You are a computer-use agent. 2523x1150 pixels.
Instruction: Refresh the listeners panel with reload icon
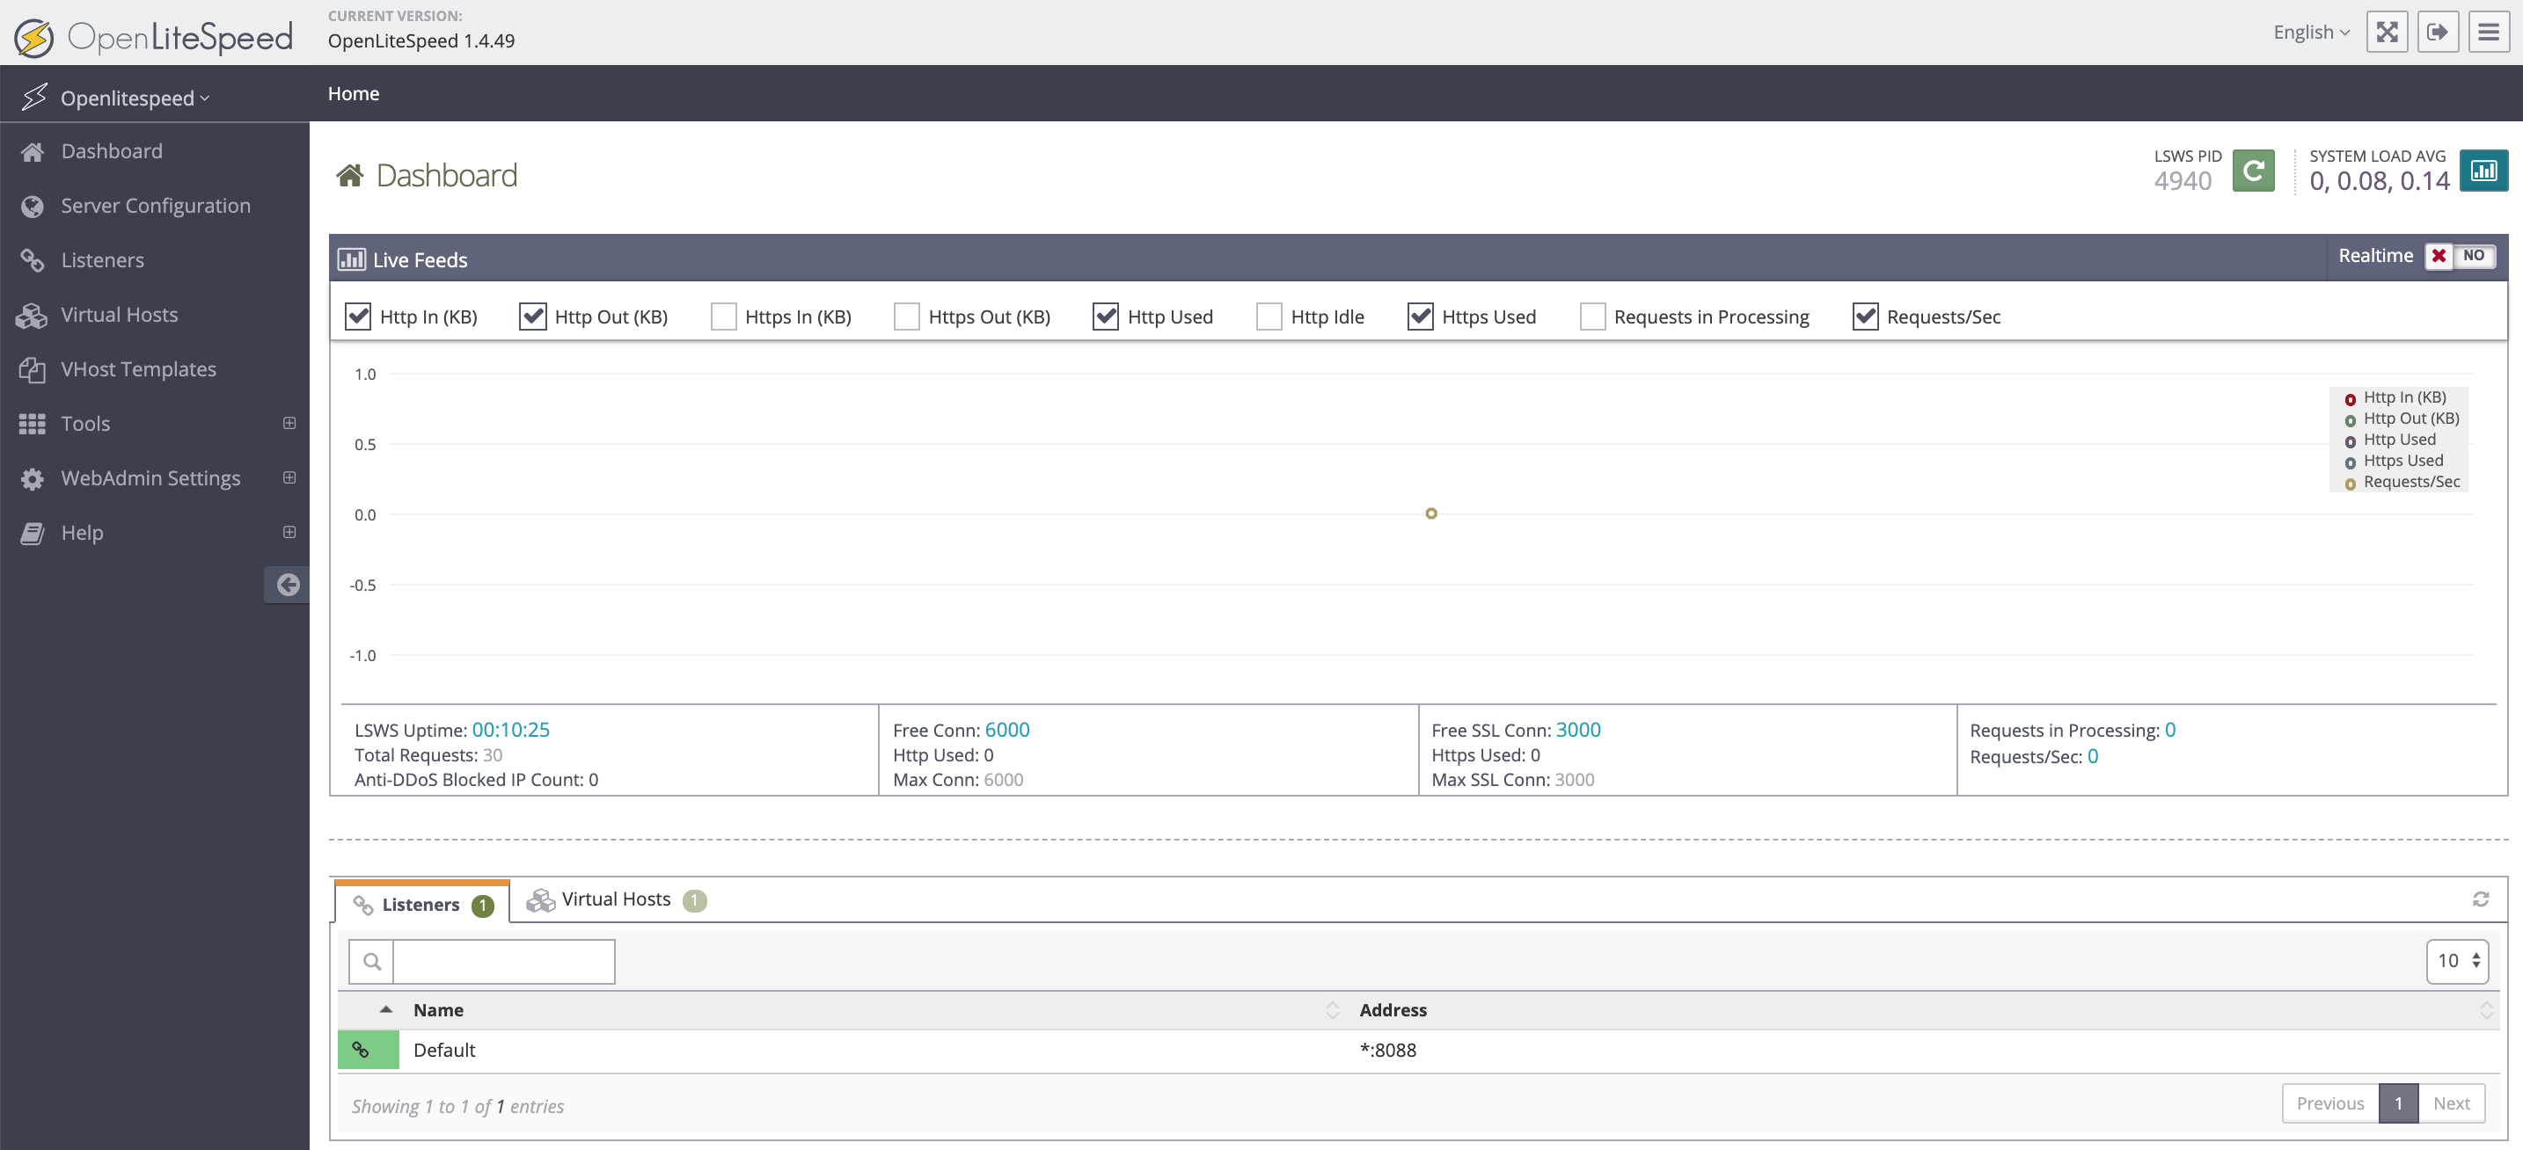pos(2480,899)
